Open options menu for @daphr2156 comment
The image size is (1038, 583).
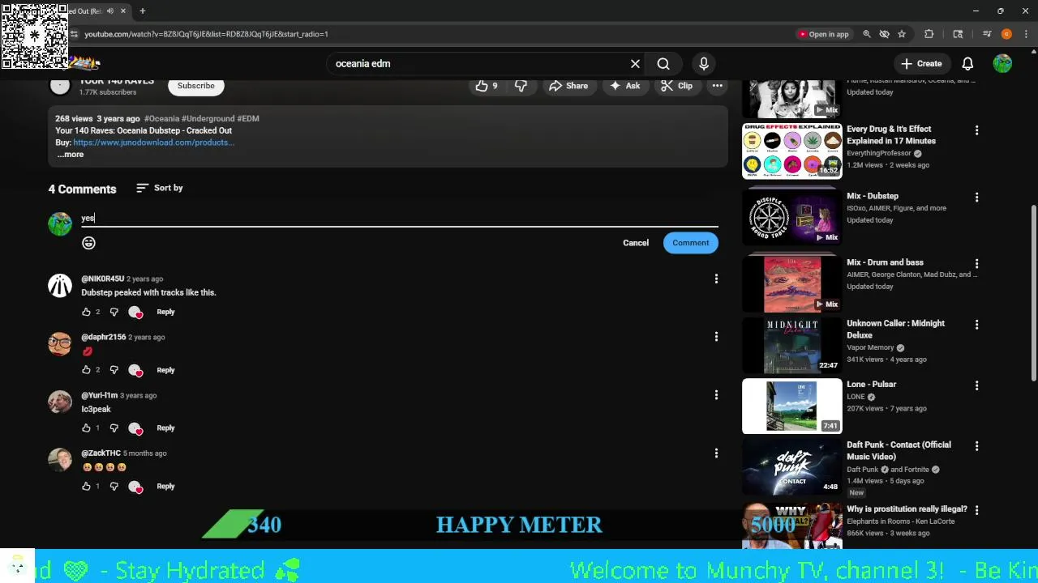(716, 337)
